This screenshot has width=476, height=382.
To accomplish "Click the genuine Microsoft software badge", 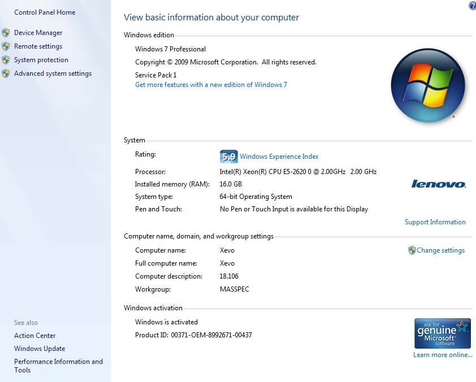I will 442,333.
